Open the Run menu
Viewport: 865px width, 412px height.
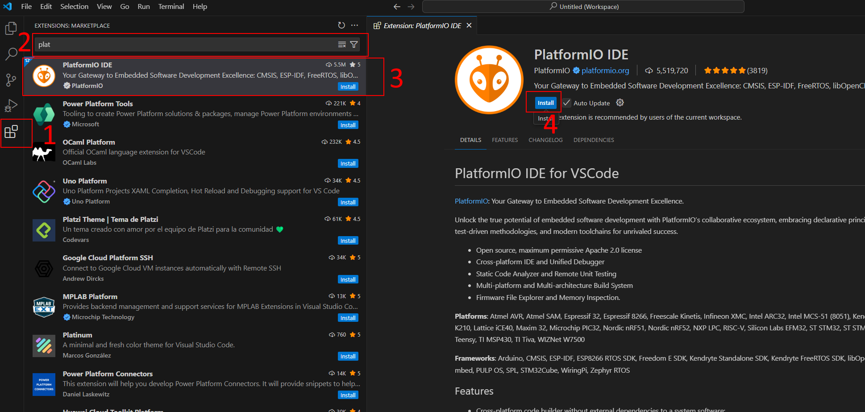click(x=144, y=7)
